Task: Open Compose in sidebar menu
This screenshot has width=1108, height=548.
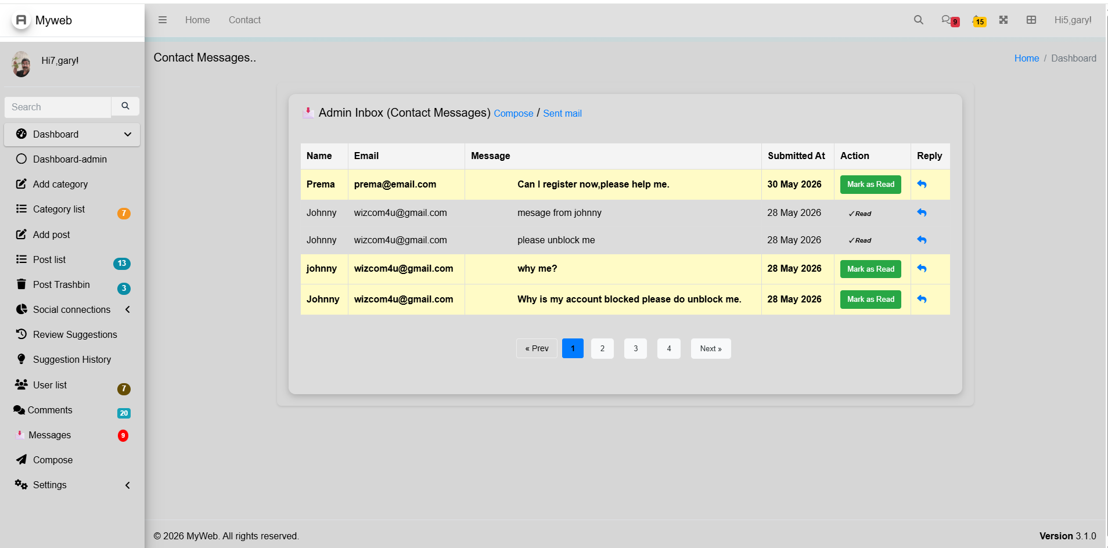Action: click(72, 460)
